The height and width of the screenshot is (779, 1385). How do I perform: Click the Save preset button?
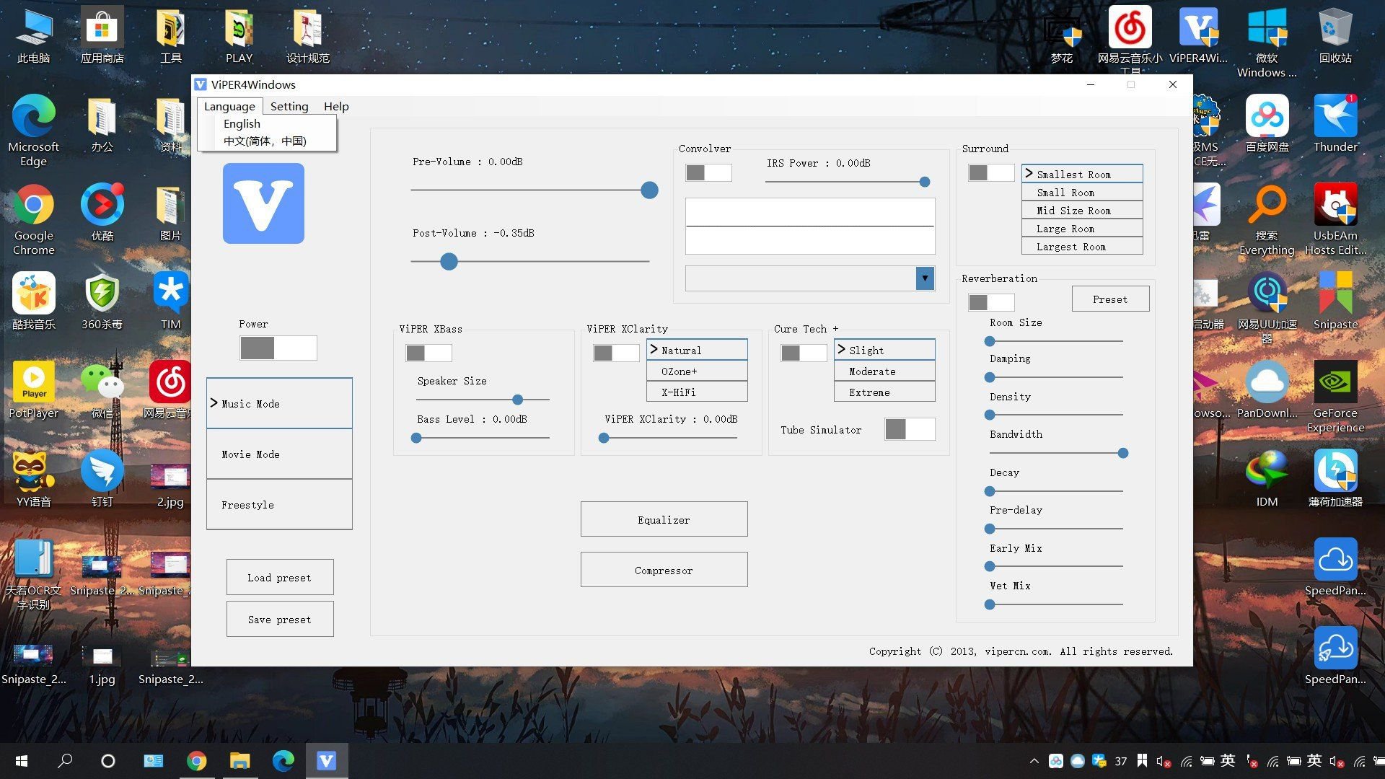[280, 619]
